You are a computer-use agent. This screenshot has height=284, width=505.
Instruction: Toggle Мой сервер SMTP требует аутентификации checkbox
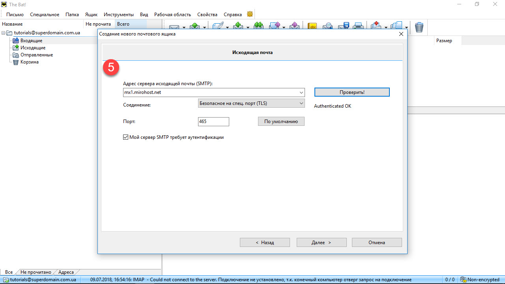[126, 137]
